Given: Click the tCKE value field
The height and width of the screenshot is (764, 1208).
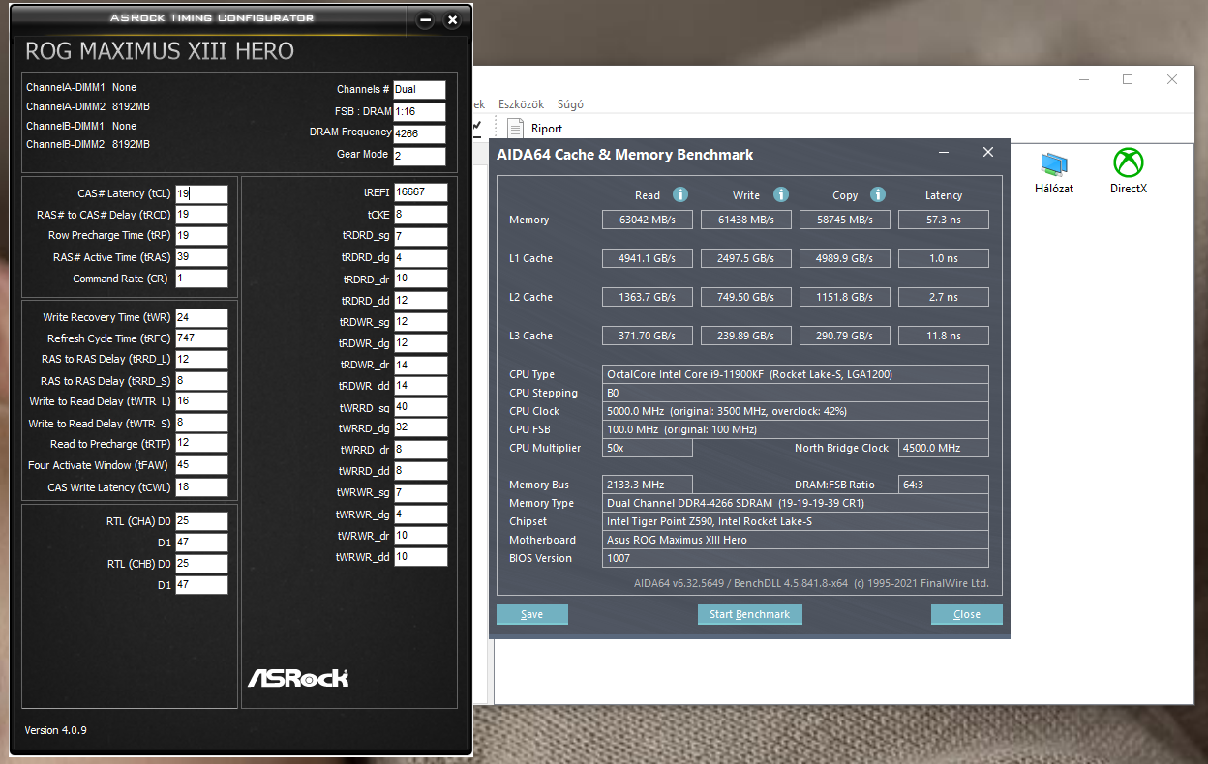Looking at the screenshot, I should 421,215.
